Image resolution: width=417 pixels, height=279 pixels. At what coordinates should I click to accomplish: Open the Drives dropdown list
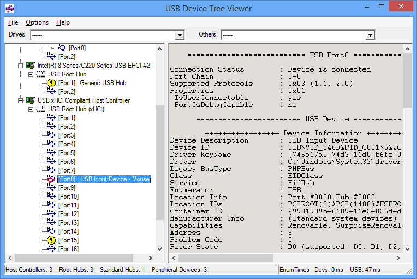[180, 35]
